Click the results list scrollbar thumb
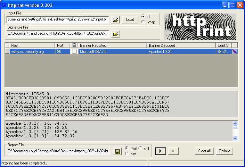 tap(235, 128)
